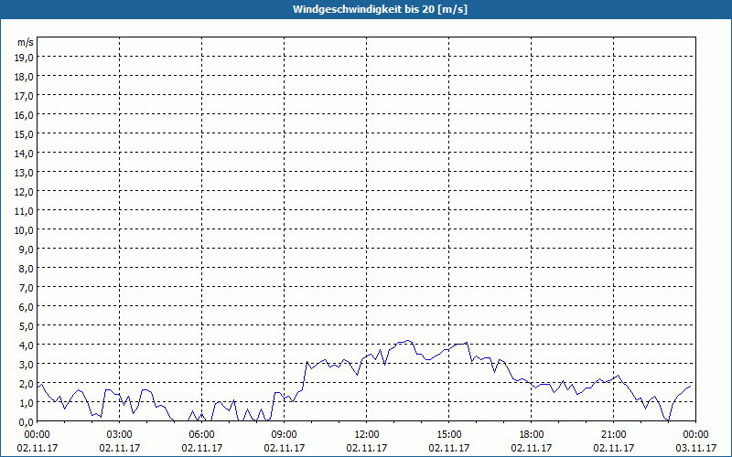The image size is (732, 457).
Task: Click the 2,0 y-axis label
Action: click(x=27, y=384)
